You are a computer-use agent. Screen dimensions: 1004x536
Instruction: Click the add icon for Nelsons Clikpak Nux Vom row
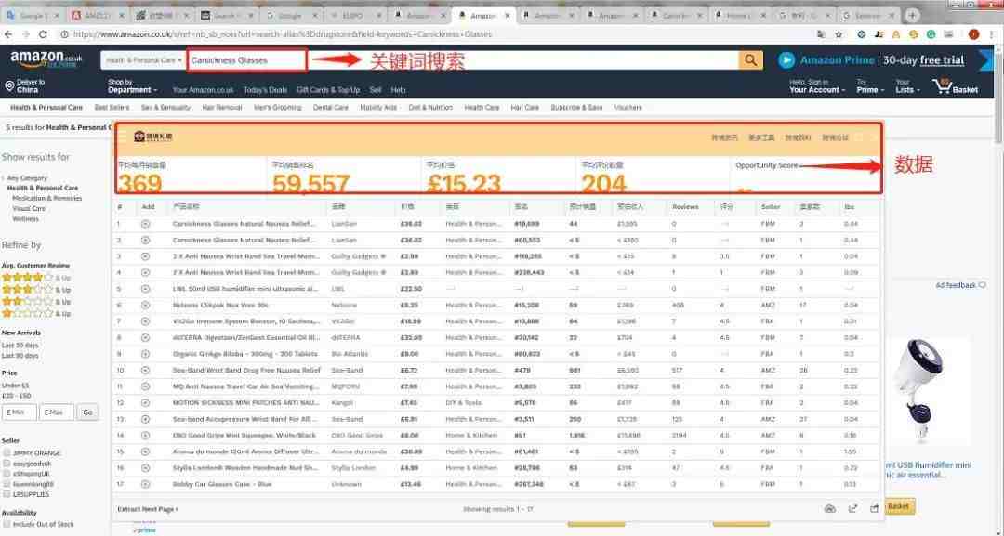(x=145, y=305)
